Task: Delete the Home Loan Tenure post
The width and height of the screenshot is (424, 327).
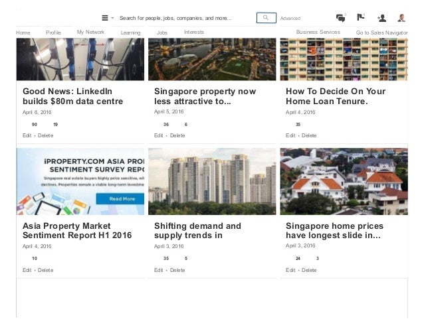Action: (309, 135)
